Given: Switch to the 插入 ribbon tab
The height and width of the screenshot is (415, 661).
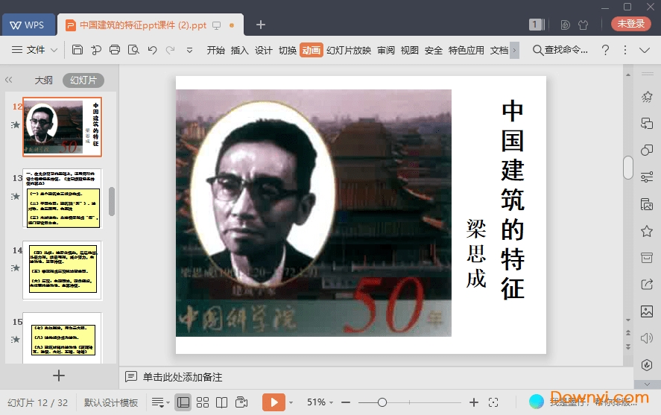Looking at the screenshot, I should click(239, 50).
